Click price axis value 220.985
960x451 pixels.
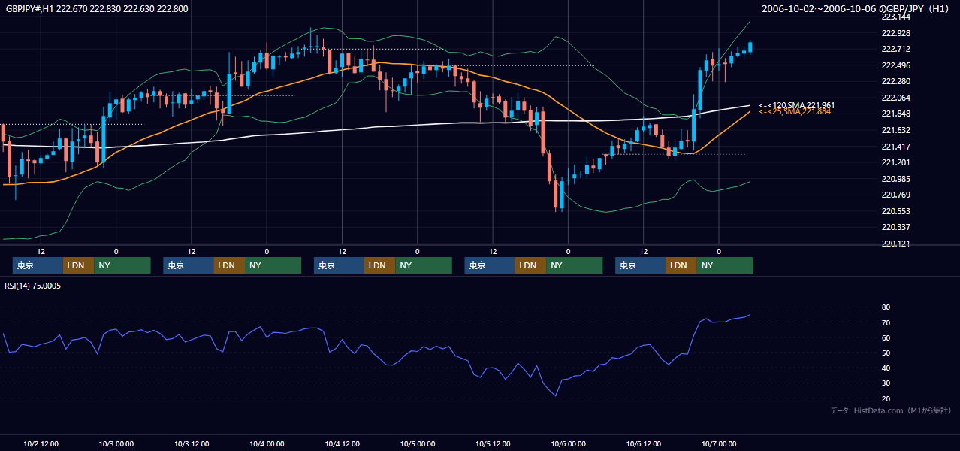click(x=895, y=179)
